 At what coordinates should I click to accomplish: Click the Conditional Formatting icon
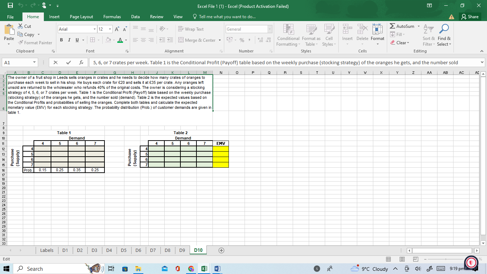288,30
